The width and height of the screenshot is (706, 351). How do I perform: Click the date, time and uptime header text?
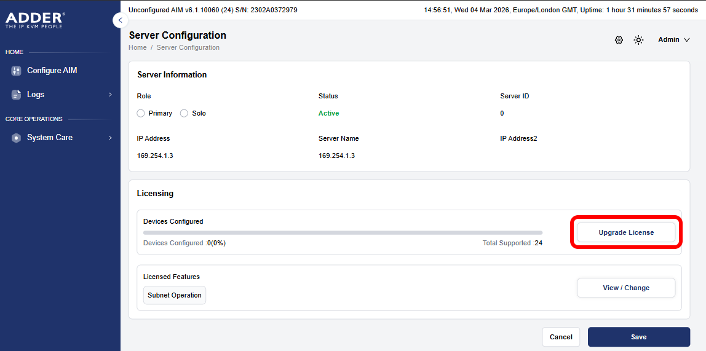(x=561, y=10)
